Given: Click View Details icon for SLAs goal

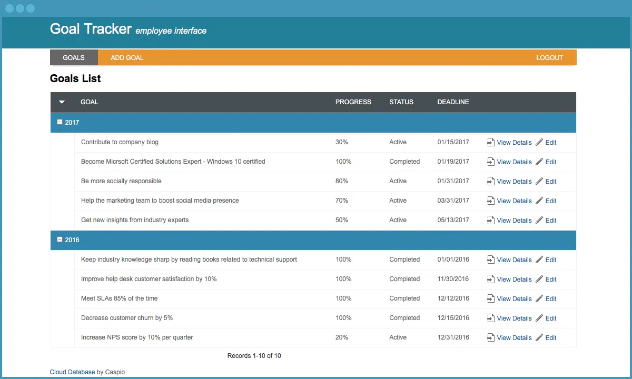Looking at the screenshot, I should (x=490, y=298).
